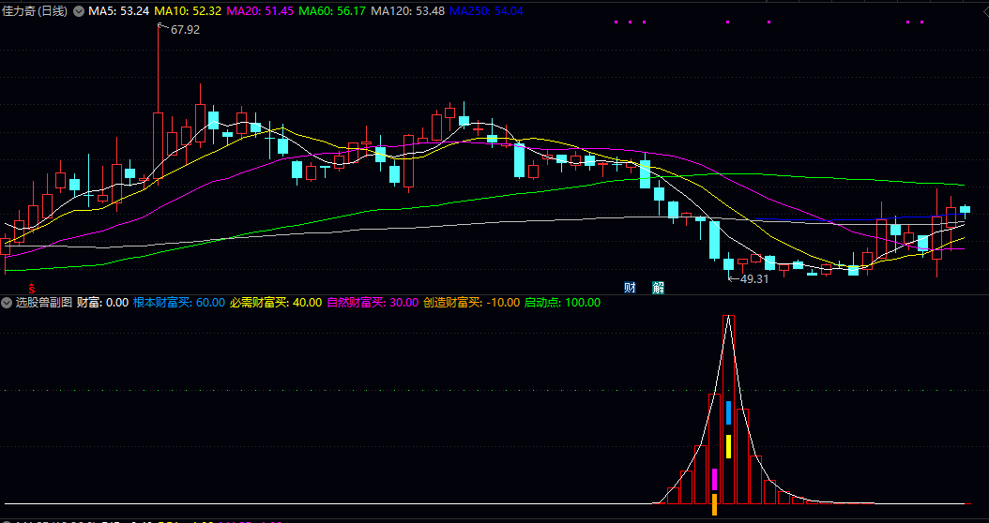Expand the 选股兽副图 indicator dropdown arrow
This screenshot has width=989, height=523.
pyautogui.click(x=7, y=303)
